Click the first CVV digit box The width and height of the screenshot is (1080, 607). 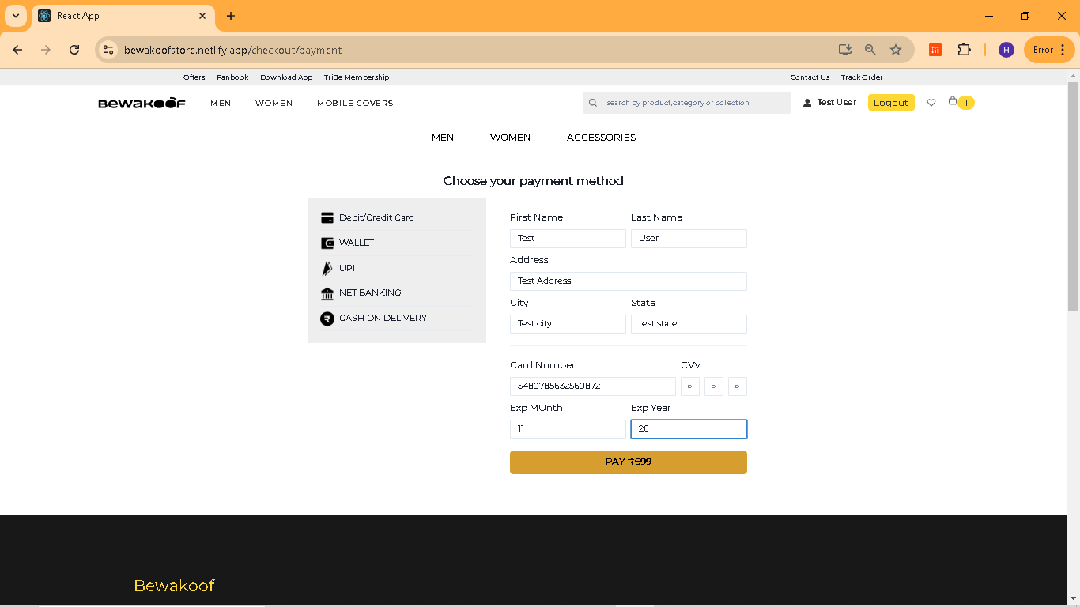[x=690, y=386]
